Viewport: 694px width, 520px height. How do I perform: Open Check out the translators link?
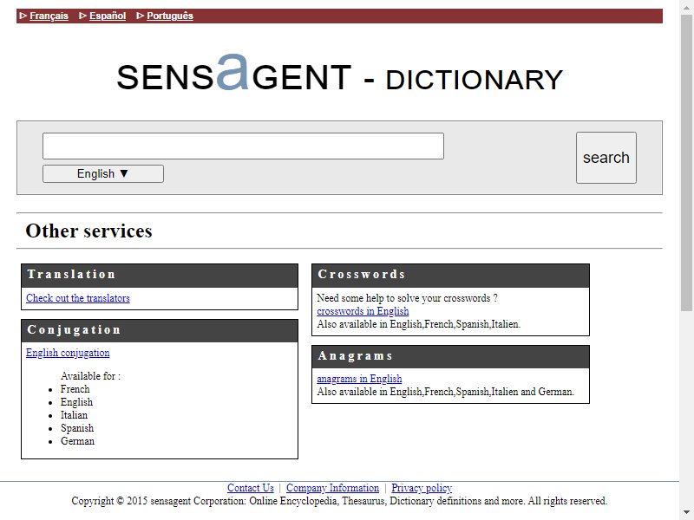click(x=78, y=298)
